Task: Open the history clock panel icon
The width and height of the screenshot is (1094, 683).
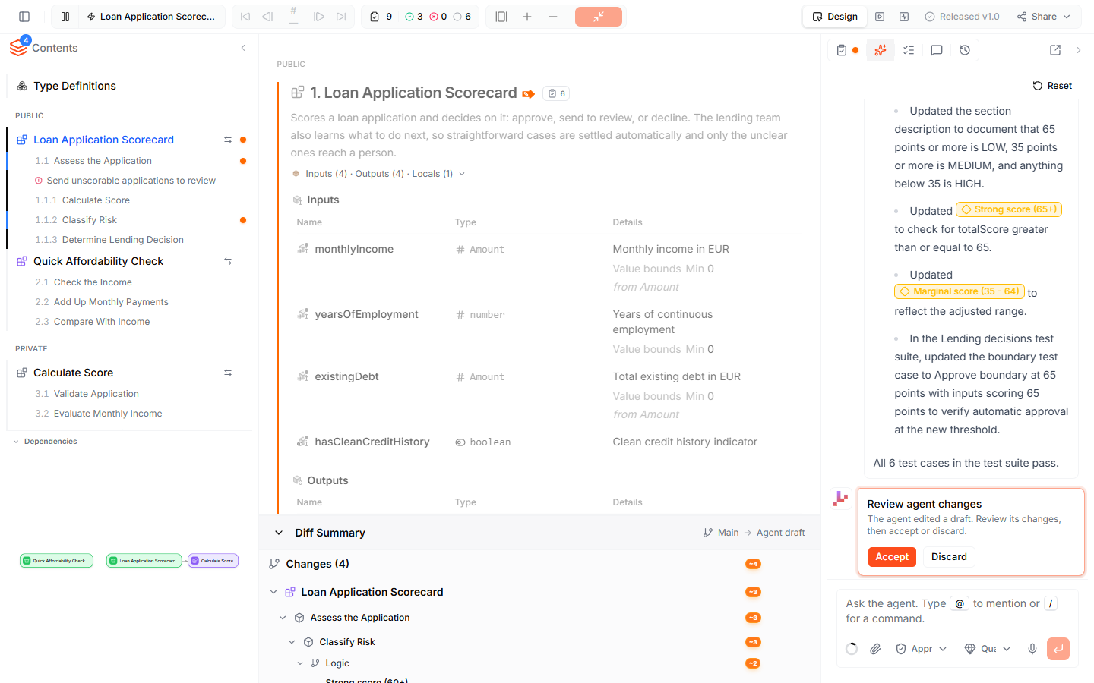Action: [965, 50]
